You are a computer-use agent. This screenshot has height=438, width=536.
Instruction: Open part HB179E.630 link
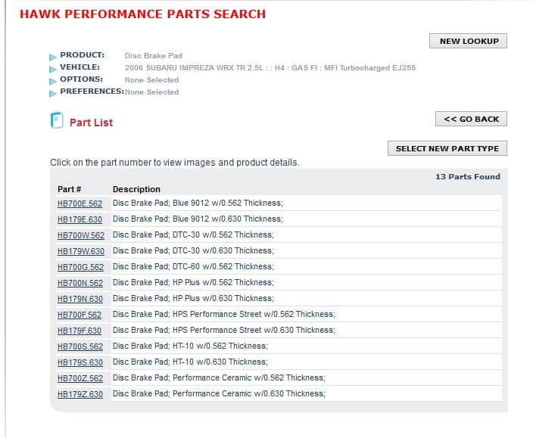[x=79, y=219]
